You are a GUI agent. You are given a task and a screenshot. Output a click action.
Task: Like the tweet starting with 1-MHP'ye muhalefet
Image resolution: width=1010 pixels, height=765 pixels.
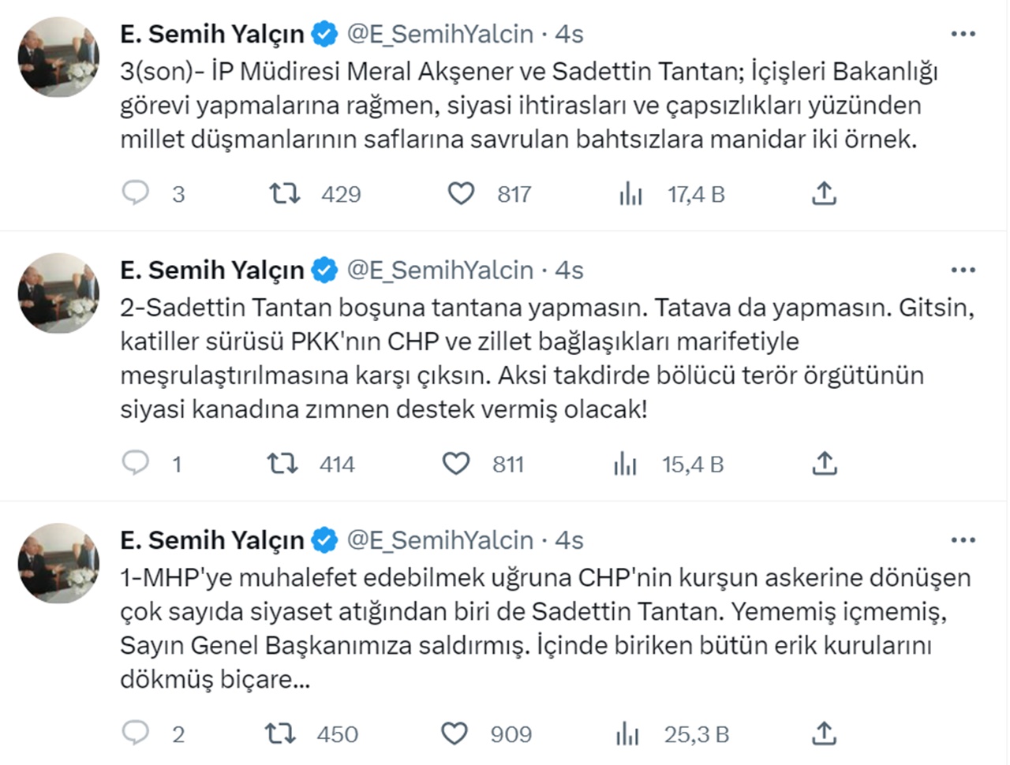tap(456, 733)
